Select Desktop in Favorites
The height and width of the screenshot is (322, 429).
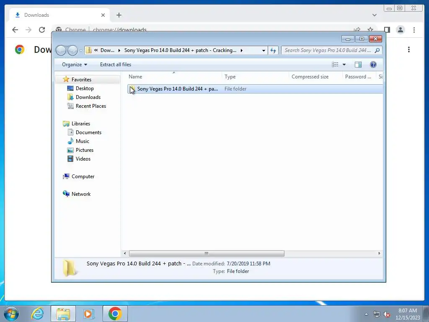(85, 88)
